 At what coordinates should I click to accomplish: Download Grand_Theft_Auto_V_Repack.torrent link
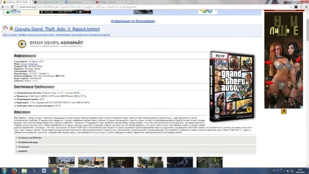click(x=57, y=29)
